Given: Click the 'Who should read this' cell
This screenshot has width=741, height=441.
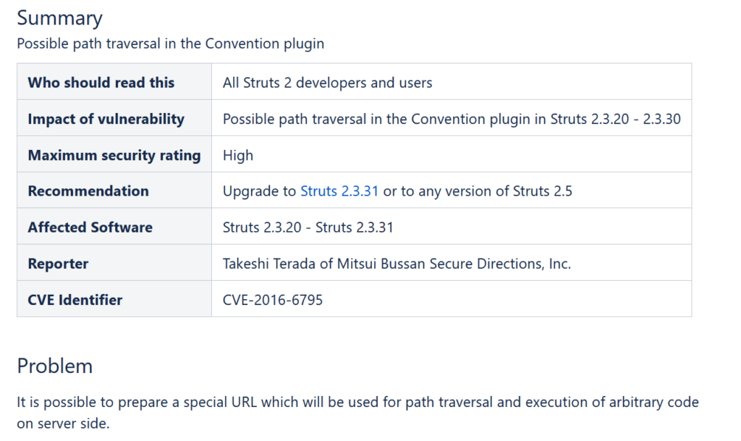Looking at the screenshot, I should [x=101, y=83].
